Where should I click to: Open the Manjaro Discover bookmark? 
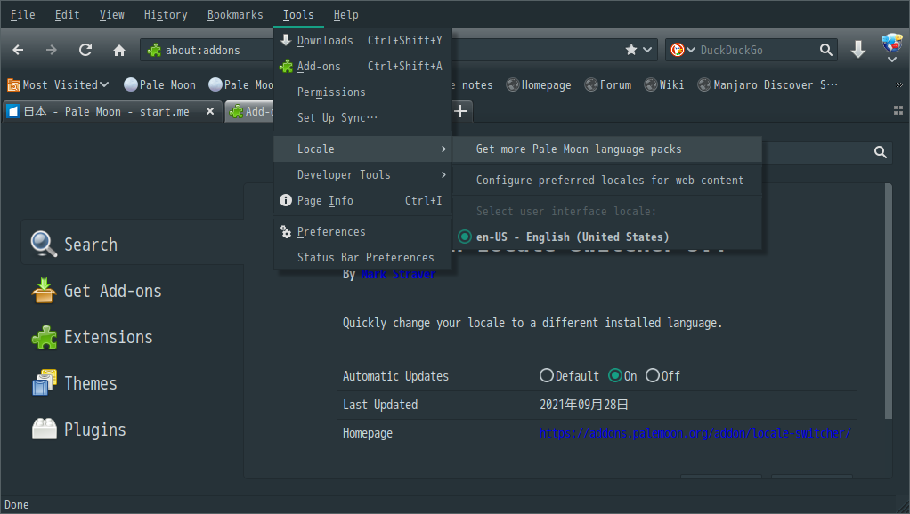768,84
